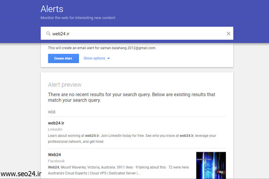Click the Alert preview heading
Viewport: 269px width, 179px height.
[65, 85]
